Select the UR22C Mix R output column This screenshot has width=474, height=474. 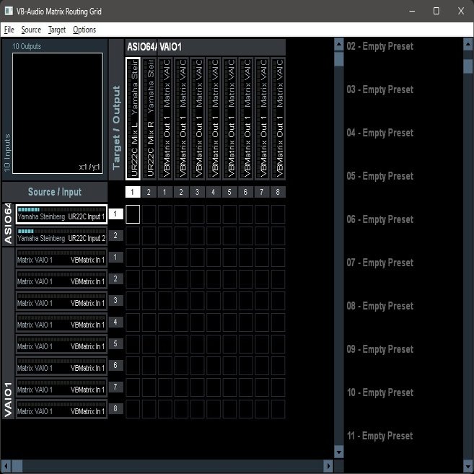click(x=149, y=118)
